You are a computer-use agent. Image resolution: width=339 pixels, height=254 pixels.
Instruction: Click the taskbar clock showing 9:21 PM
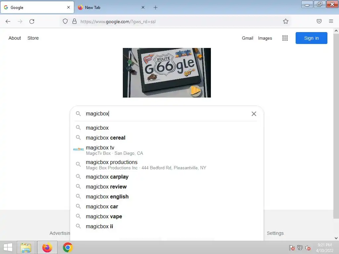click(324, 248)
